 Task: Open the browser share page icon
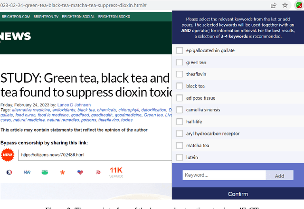[274, 5]
